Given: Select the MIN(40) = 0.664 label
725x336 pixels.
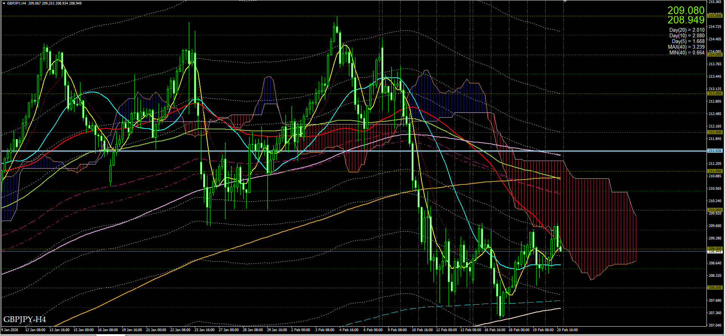Looking at the screenshot, I should pyautogui.click(x=686, y=53).
